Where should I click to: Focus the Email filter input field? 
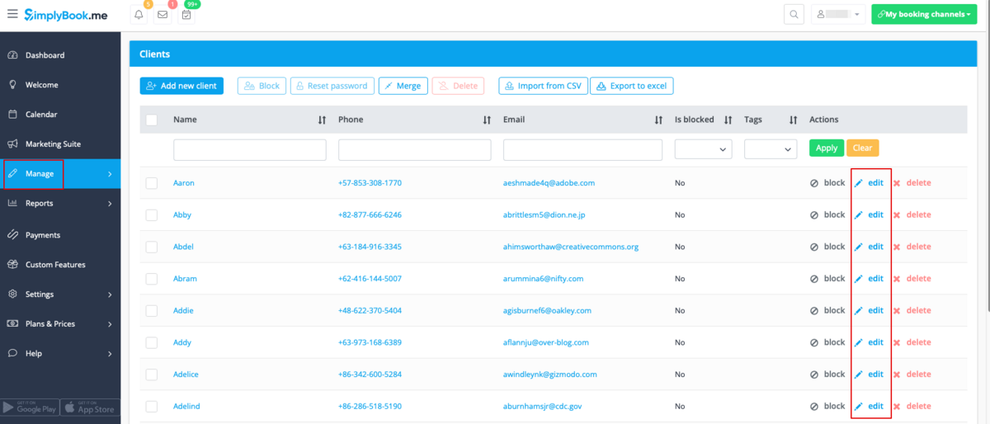click(582, 149)
